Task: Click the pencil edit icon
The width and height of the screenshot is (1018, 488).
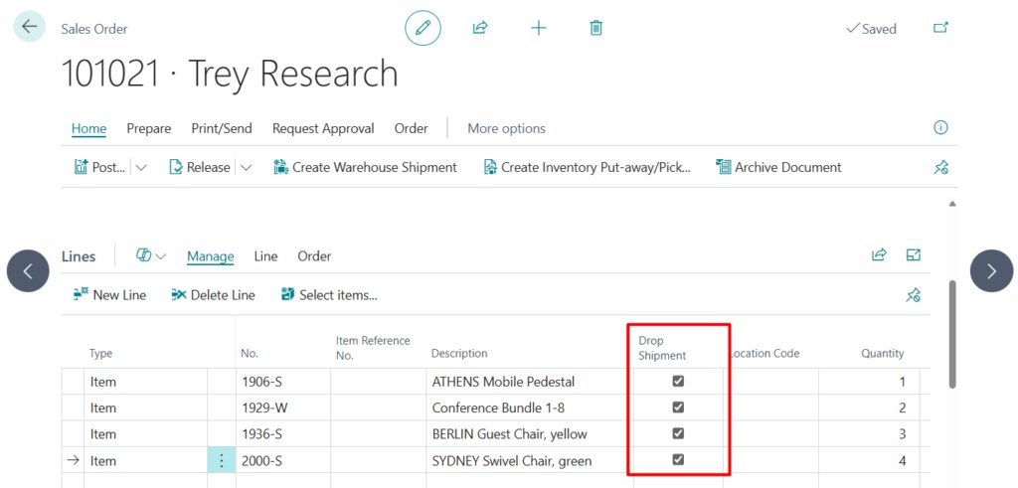Action: coord(423,28)
